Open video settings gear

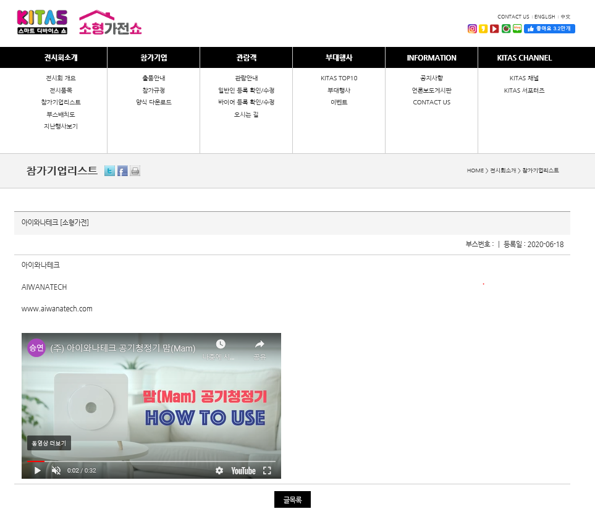click(x=219, y=471)
